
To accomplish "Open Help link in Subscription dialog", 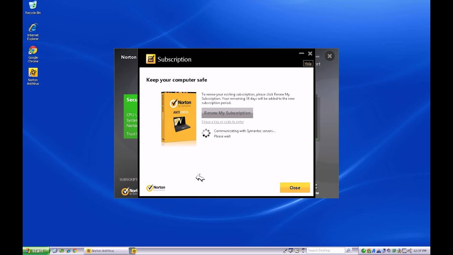I will [308, 63].
